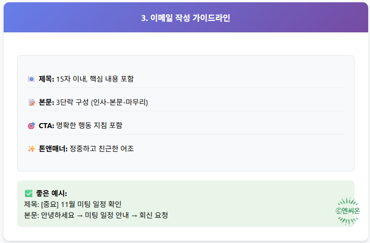Select the bold CTA: label
The height and width of the screenshot is (243, 370).
tap(46, 125)
